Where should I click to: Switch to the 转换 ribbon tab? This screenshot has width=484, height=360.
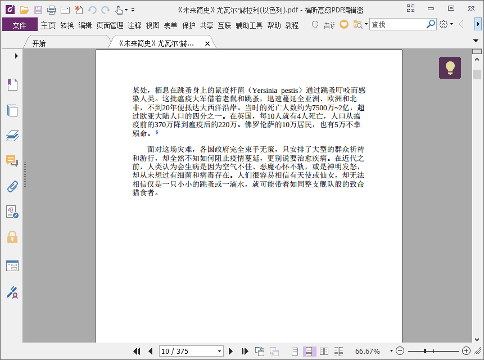(x=67, y=25)
